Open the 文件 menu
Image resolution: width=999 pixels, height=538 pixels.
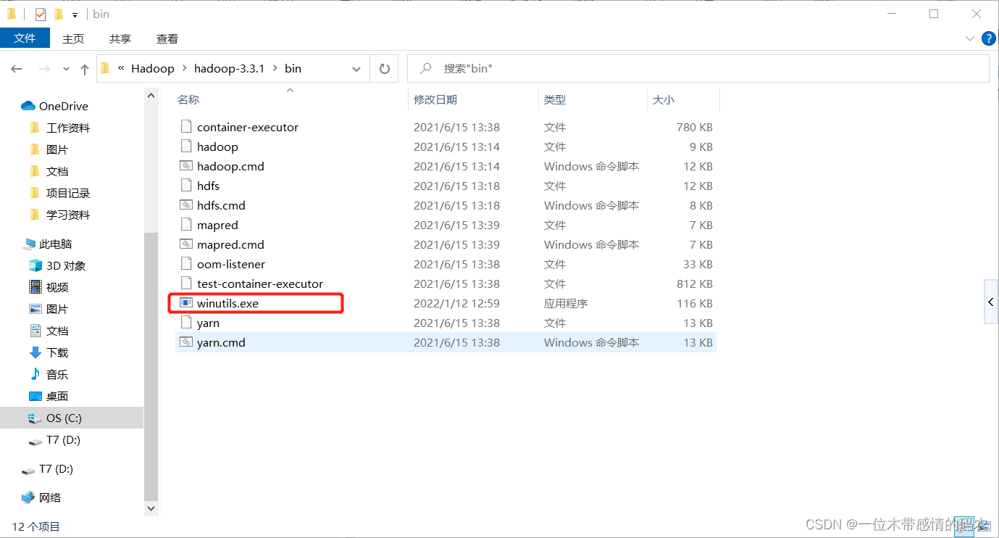pos(25,38)
